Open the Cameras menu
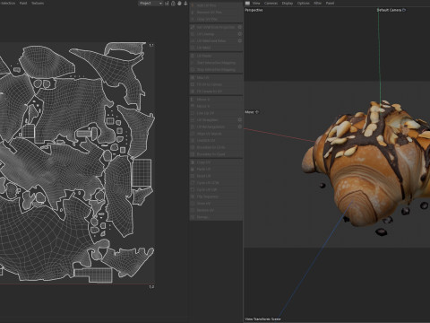The image size is (430, 323). pos(271,4)
